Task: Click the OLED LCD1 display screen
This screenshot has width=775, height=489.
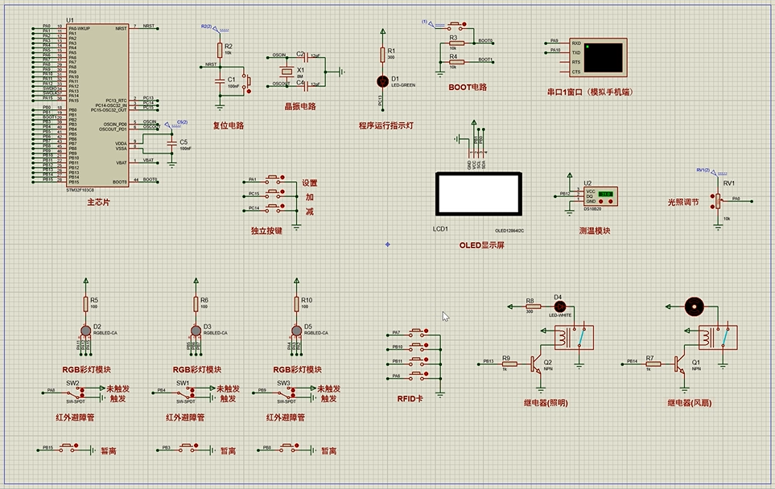Action: pyautogui.click(x=476, y=194)
